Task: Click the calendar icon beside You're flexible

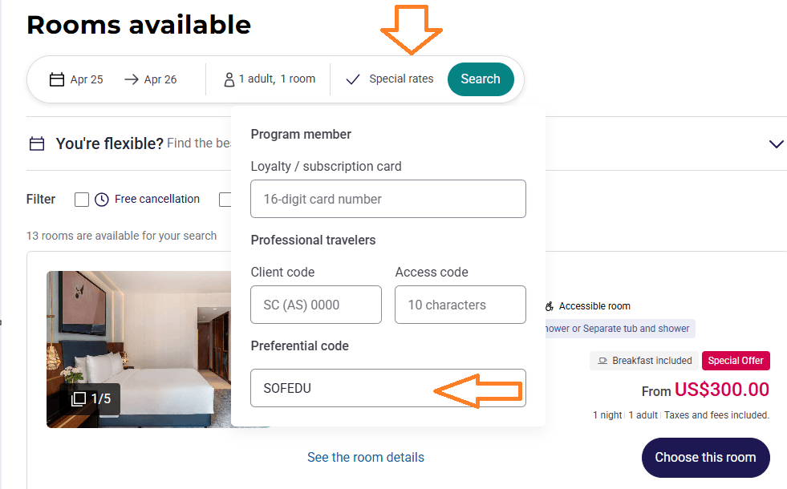Action: [x=37, y=144]
